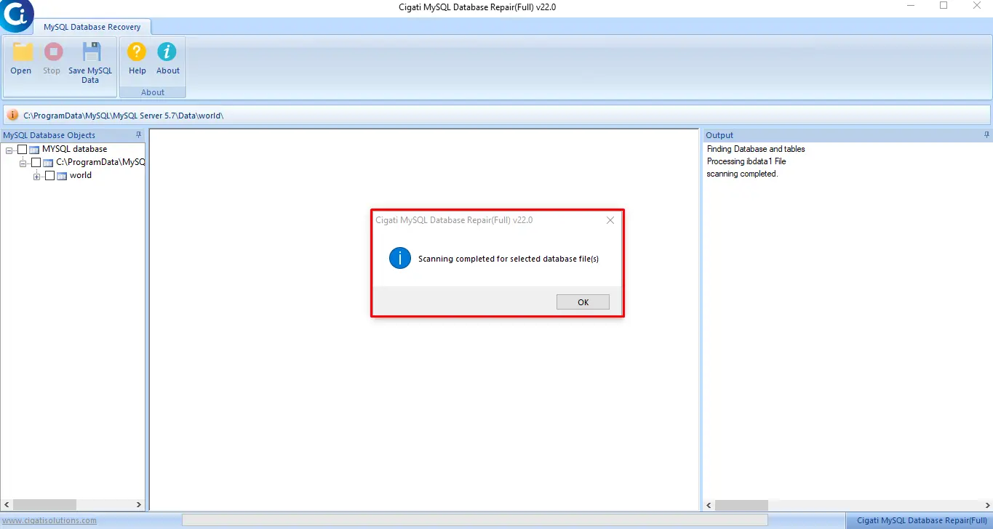Click the C:\ProgramData node table icon
The width and height of the screenshot is (993, 529).
tap(48, 163)
